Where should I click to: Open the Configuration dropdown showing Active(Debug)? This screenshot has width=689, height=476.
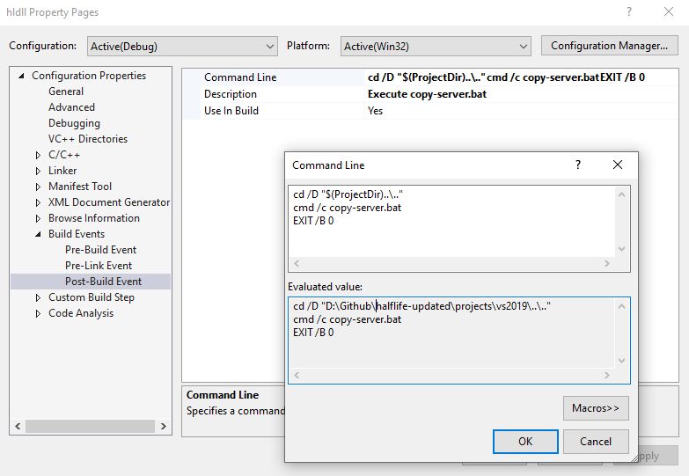(182, 46)
